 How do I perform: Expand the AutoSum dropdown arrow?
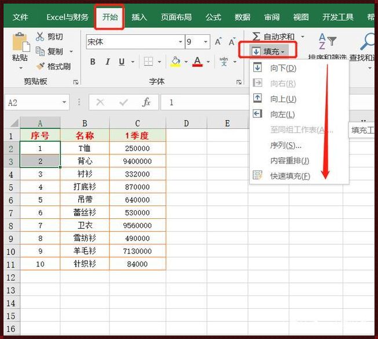(303, 37)
